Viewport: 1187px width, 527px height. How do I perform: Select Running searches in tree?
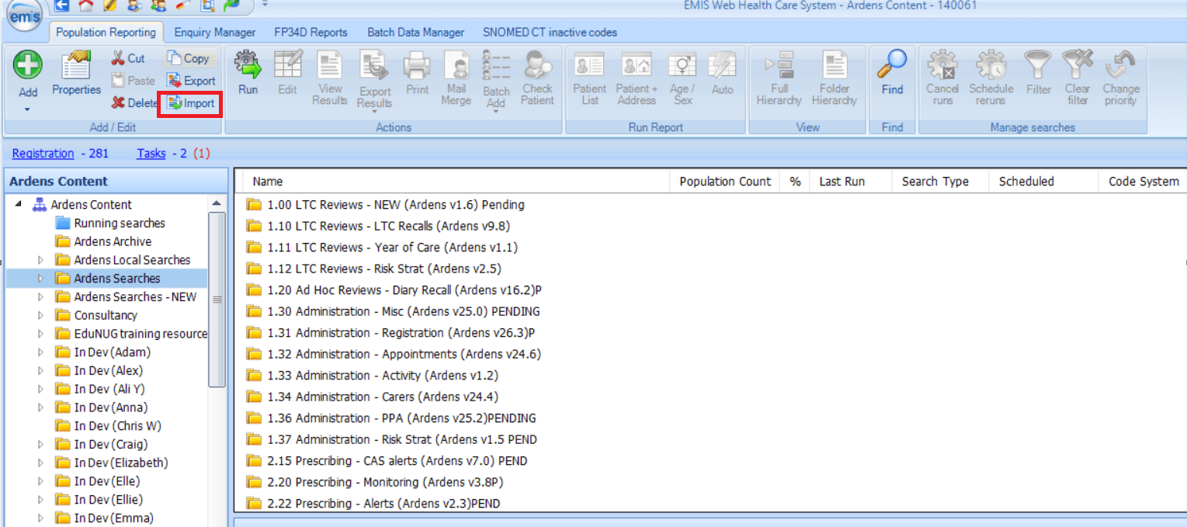(x=120, y=224)
